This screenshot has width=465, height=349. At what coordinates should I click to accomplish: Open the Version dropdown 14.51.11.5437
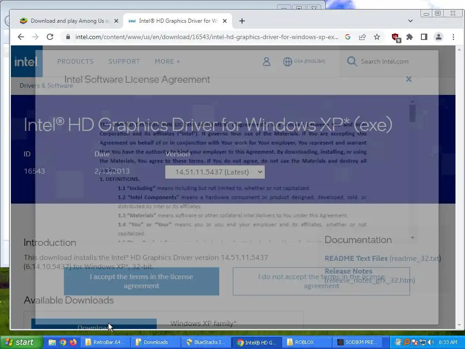pyautogui.click(x=215, y=172)
